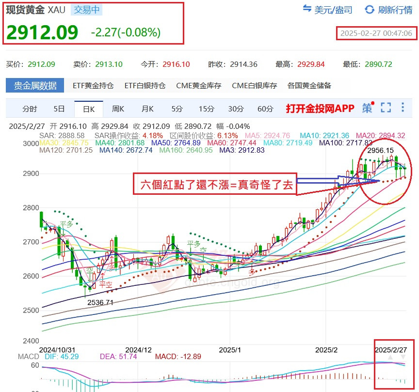Click the refresh circular arrow icon

pos(370,10)
